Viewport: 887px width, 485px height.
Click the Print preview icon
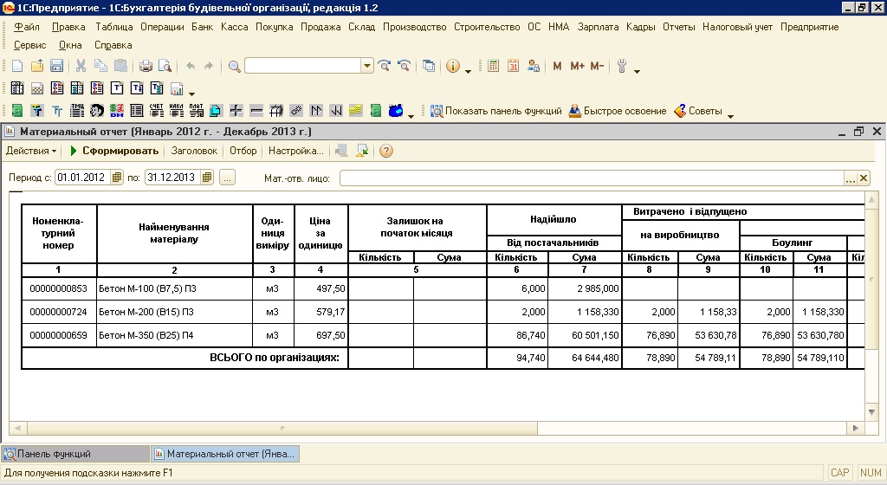point(165,66)
